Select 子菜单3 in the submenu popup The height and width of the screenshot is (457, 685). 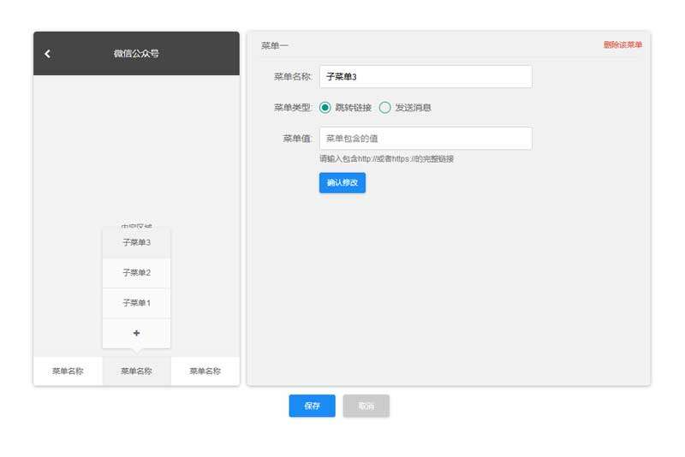pos(136,242)
